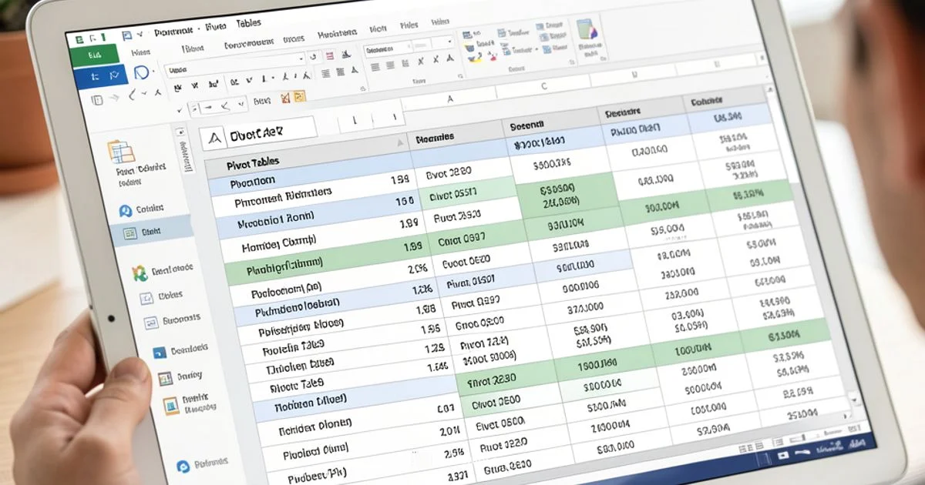This screenshot has height=485, width=925.
Task: Select the Pivot Tables header row
Action: click(x=254, y=162)
